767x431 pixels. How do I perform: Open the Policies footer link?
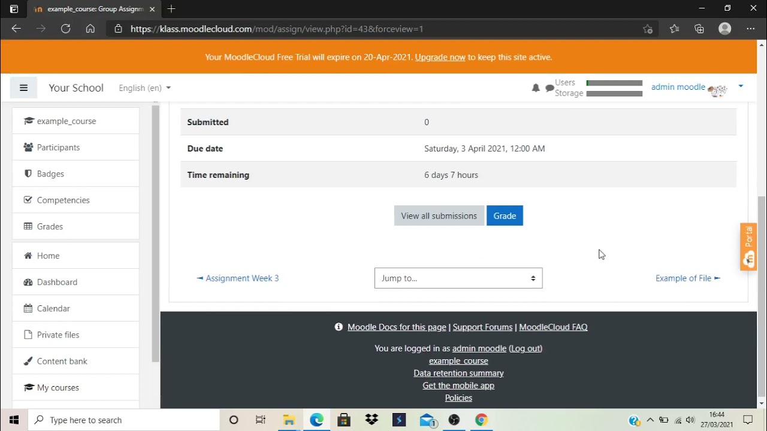[458, 397]
